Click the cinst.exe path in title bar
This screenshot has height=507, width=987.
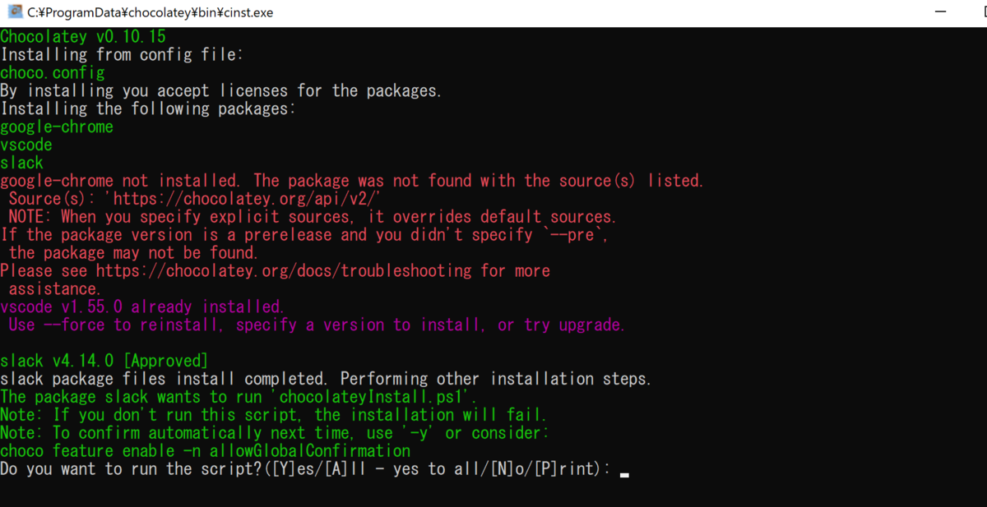(x=151, y=12)
